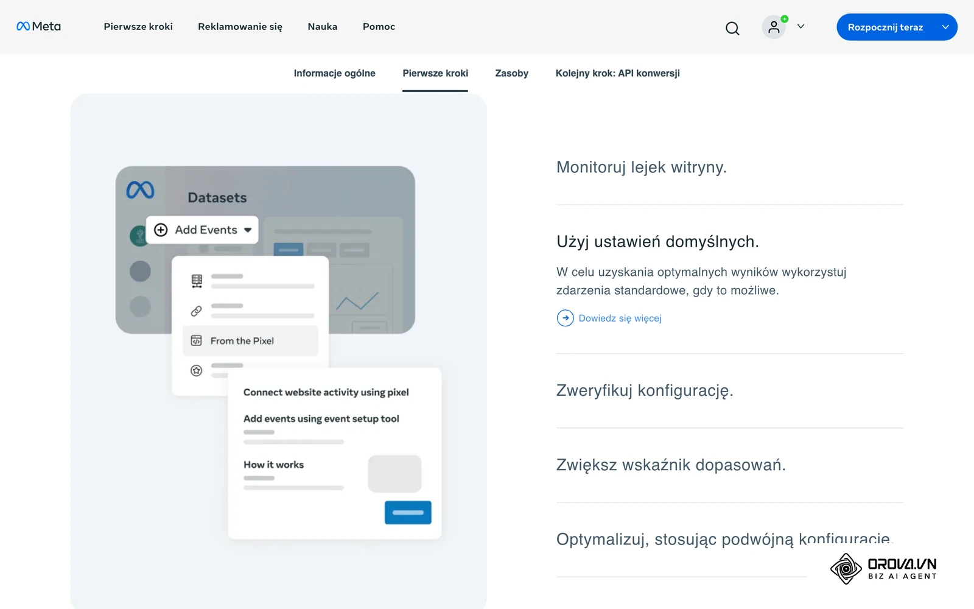The height and width of the screenshot is (609, 974).
Task: Switch to the Zasoby tab
Action: 512,73
